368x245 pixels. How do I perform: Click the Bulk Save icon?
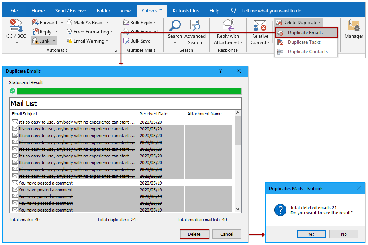pyautogui.click(x=126, y=41)
